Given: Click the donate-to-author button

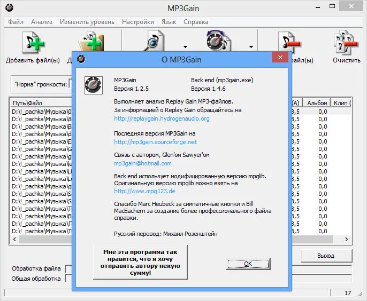Looking at the screenshot, I should [140, 262].
